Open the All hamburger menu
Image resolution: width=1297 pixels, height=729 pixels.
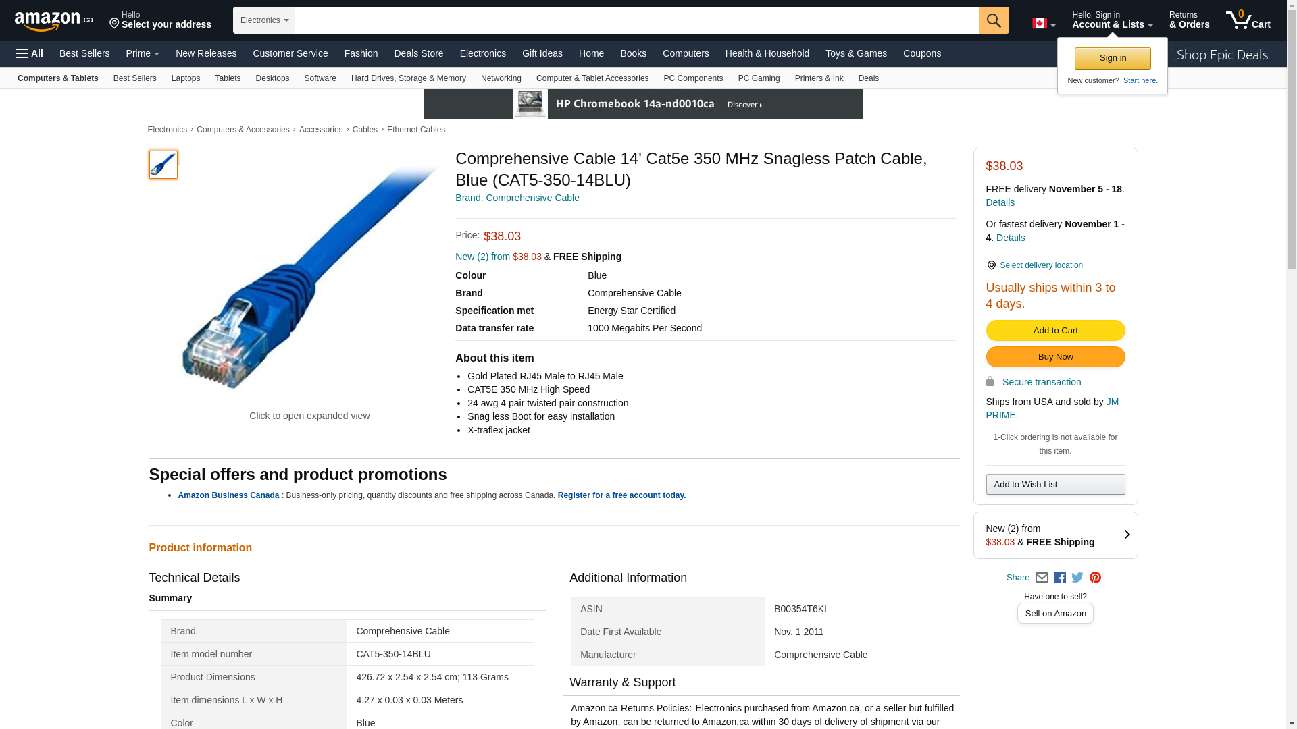point(30,53)
